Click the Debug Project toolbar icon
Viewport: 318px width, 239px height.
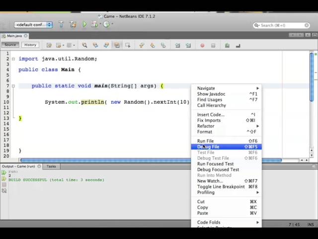tap(94, 24)
